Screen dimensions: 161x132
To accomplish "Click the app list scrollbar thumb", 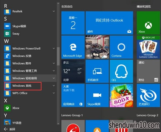I will click(58, 56).
